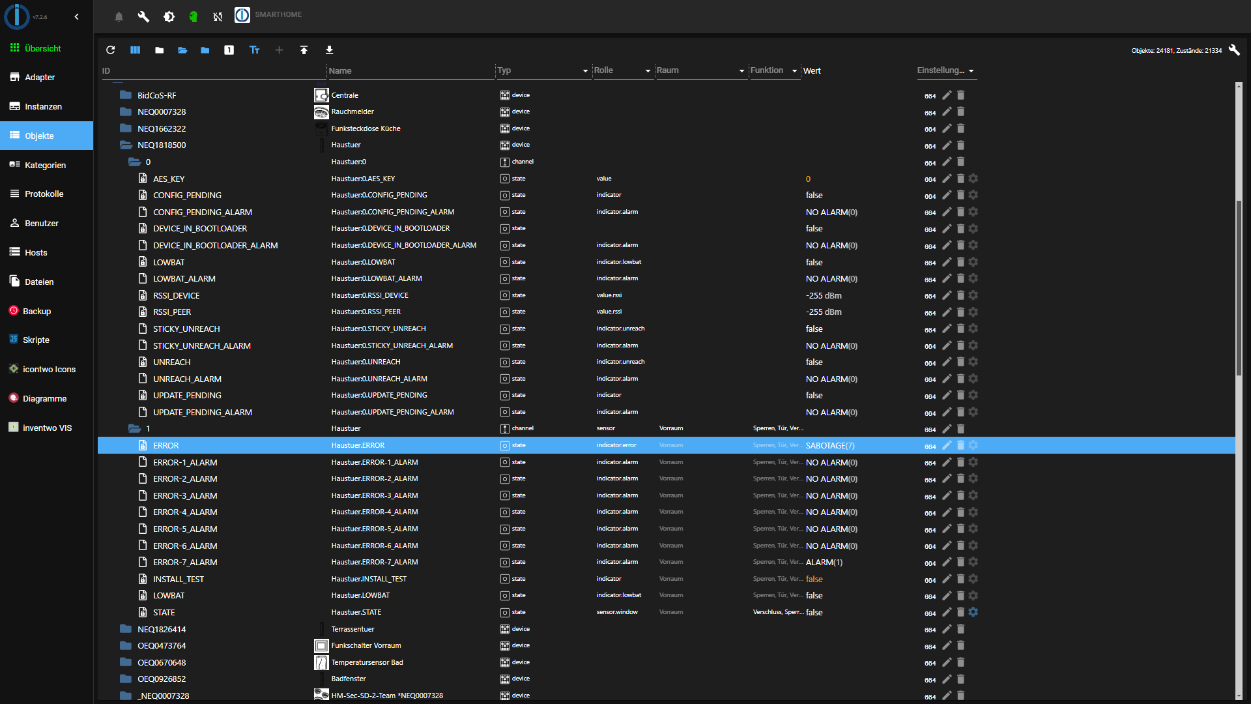Edit the LOWBAT_ALARM object pencil icon
Image resolution: width=1251 pixels, height=704 pixels.
[x=947, y=278]
